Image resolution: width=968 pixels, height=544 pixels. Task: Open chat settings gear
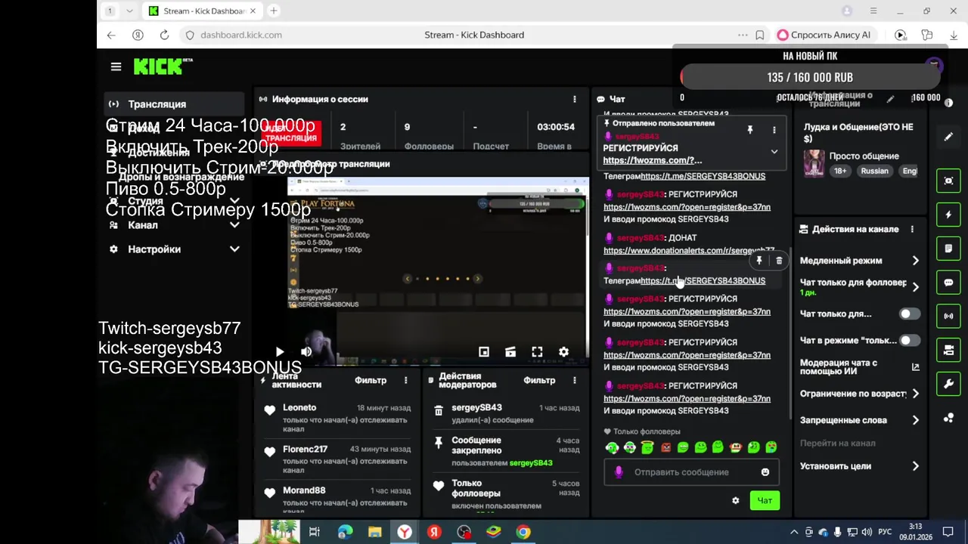(x=735, y=500)
